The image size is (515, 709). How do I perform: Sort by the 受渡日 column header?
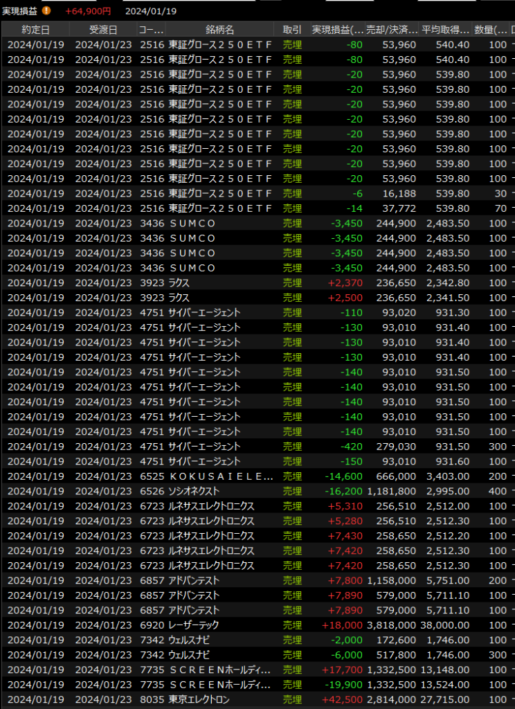(x=103, y=29)
